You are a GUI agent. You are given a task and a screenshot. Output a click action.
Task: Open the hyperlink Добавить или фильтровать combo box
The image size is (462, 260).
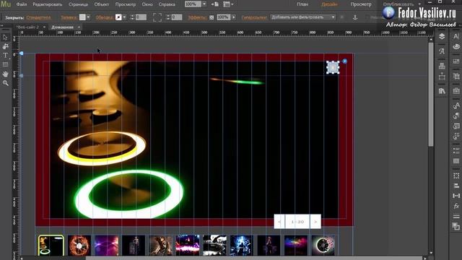(x=303, y=17)
